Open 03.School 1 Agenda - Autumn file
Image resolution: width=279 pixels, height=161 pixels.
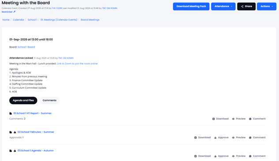[x=35, y=150]
